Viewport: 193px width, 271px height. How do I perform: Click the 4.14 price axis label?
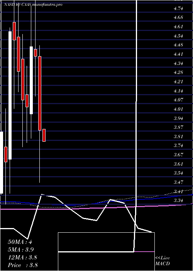[178, 91]
